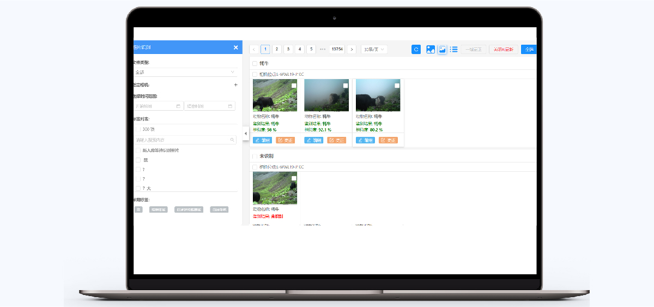Switch to thumbnail view icon
Viewport: 654px width, 307px height.
[442, 49]
